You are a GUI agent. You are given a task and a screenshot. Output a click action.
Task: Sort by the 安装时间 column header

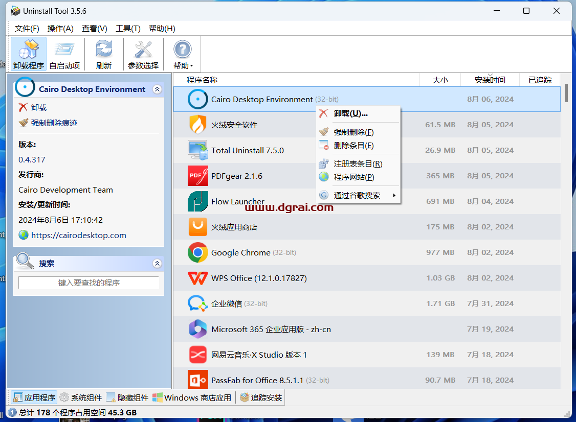(x=490, y=80)
